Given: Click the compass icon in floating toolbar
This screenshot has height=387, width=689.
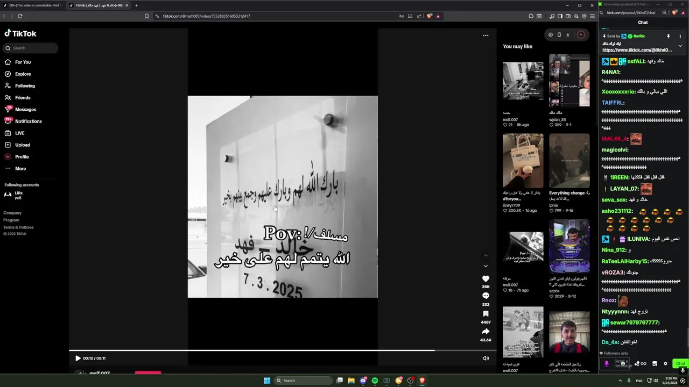Looking at the screenshot, I should pyautogui.click(x=550, y=35).
